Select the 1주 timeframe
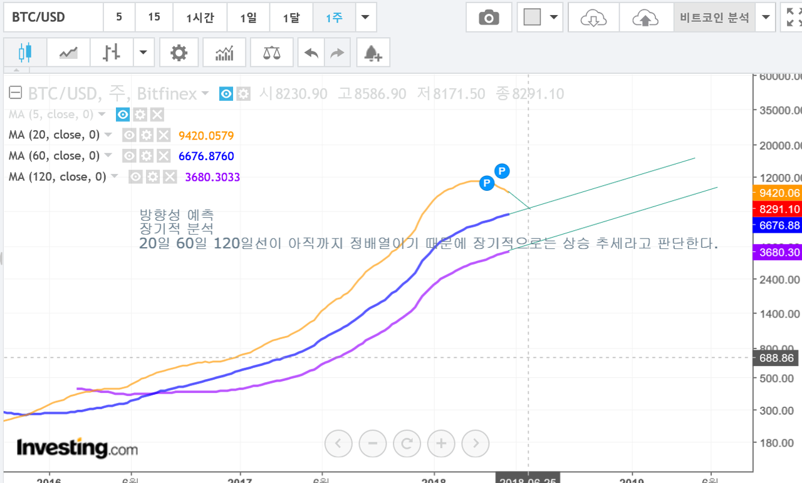Viewport: 802px width, 483px height. pos(334,18)
